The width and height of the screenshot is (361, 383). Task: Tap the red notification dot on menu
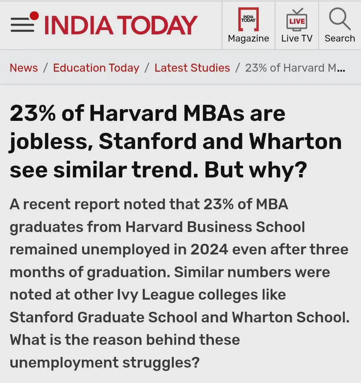coord(34,15)
